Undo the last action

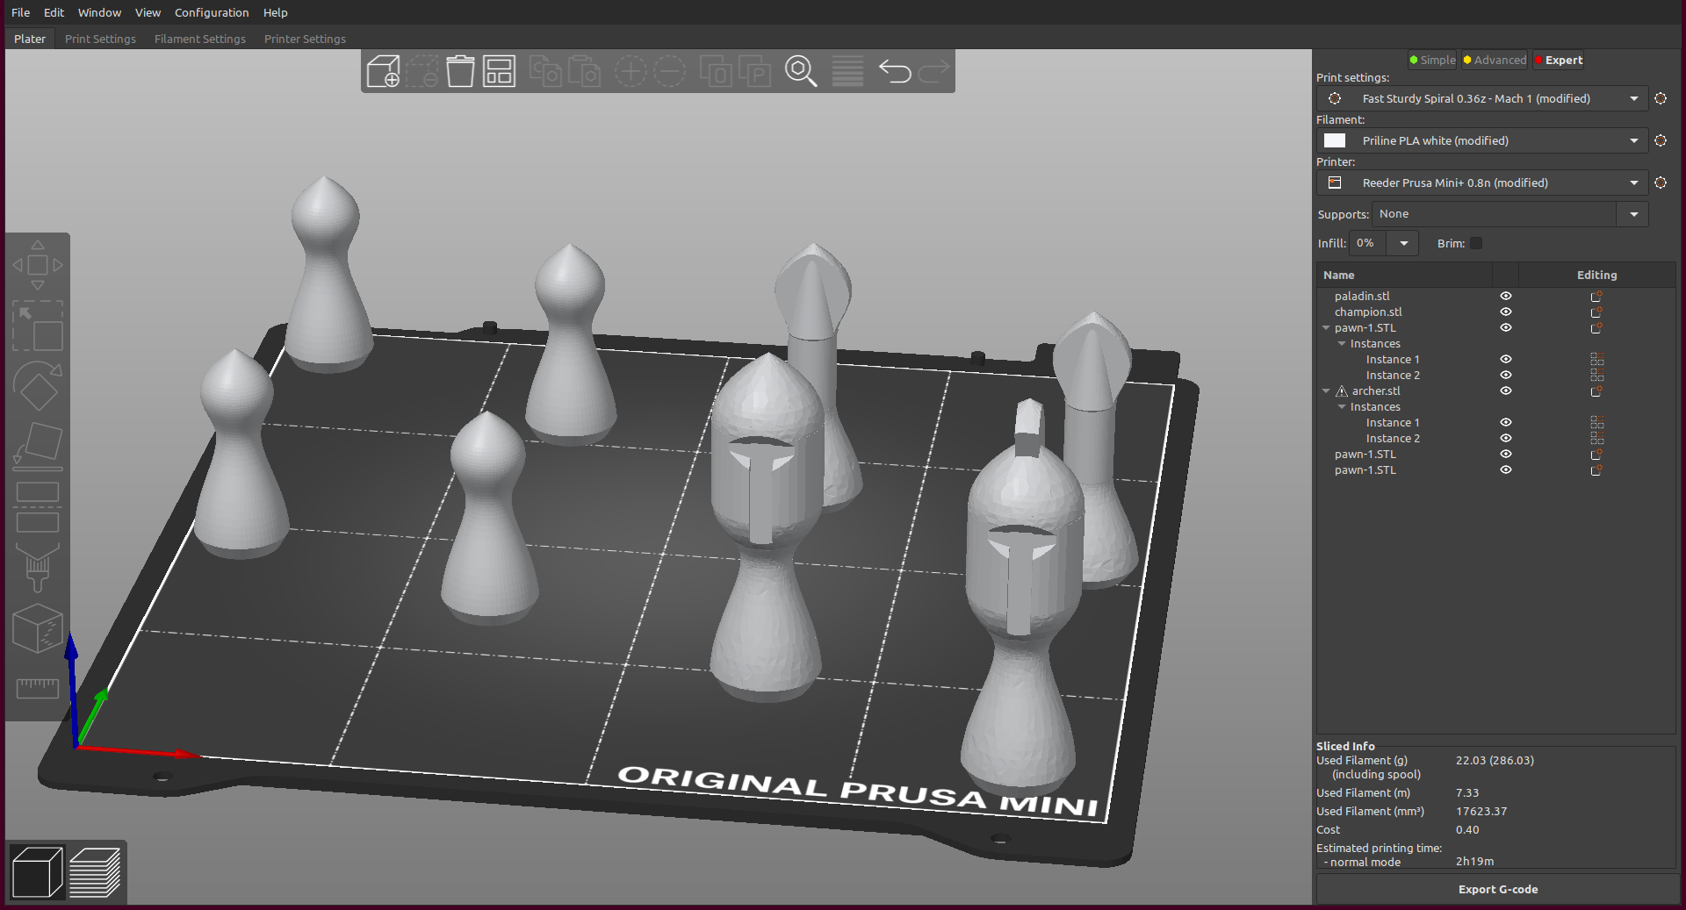point(895,71)
